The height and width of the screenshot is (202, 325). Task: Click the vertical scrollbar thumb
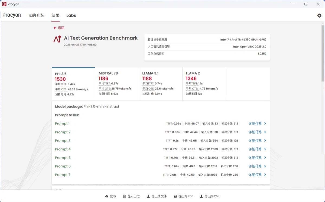(x=323, y=53)
